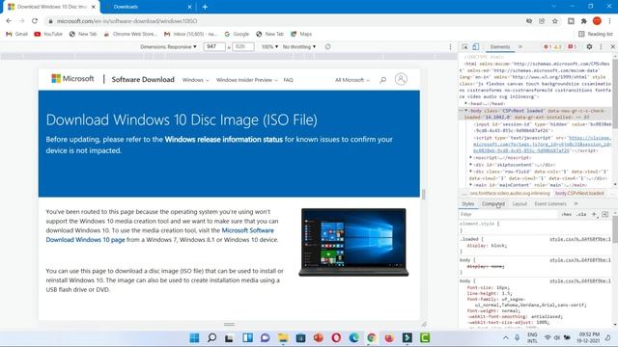Open the FAQ page link
Viewport: 618px width, 347px height.
click(x=288, y=80)
